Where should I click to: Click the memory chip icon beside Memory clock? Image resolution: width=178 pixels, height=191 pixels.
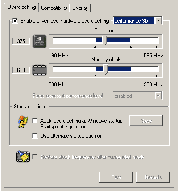pyautogui.click(x=40, y=70)
